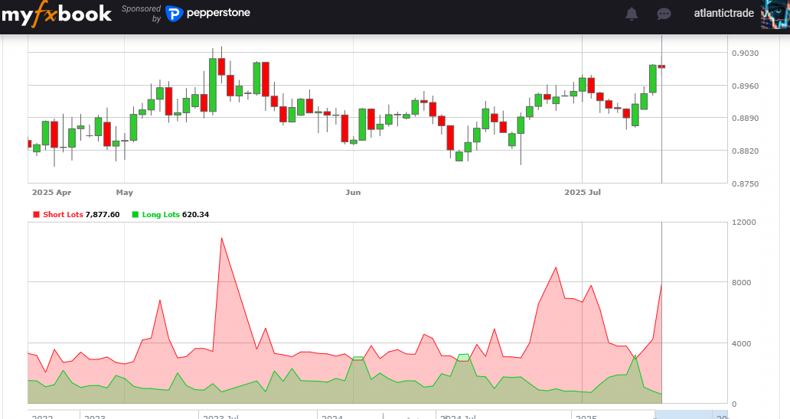Click the 0.9030 price label

745,53
